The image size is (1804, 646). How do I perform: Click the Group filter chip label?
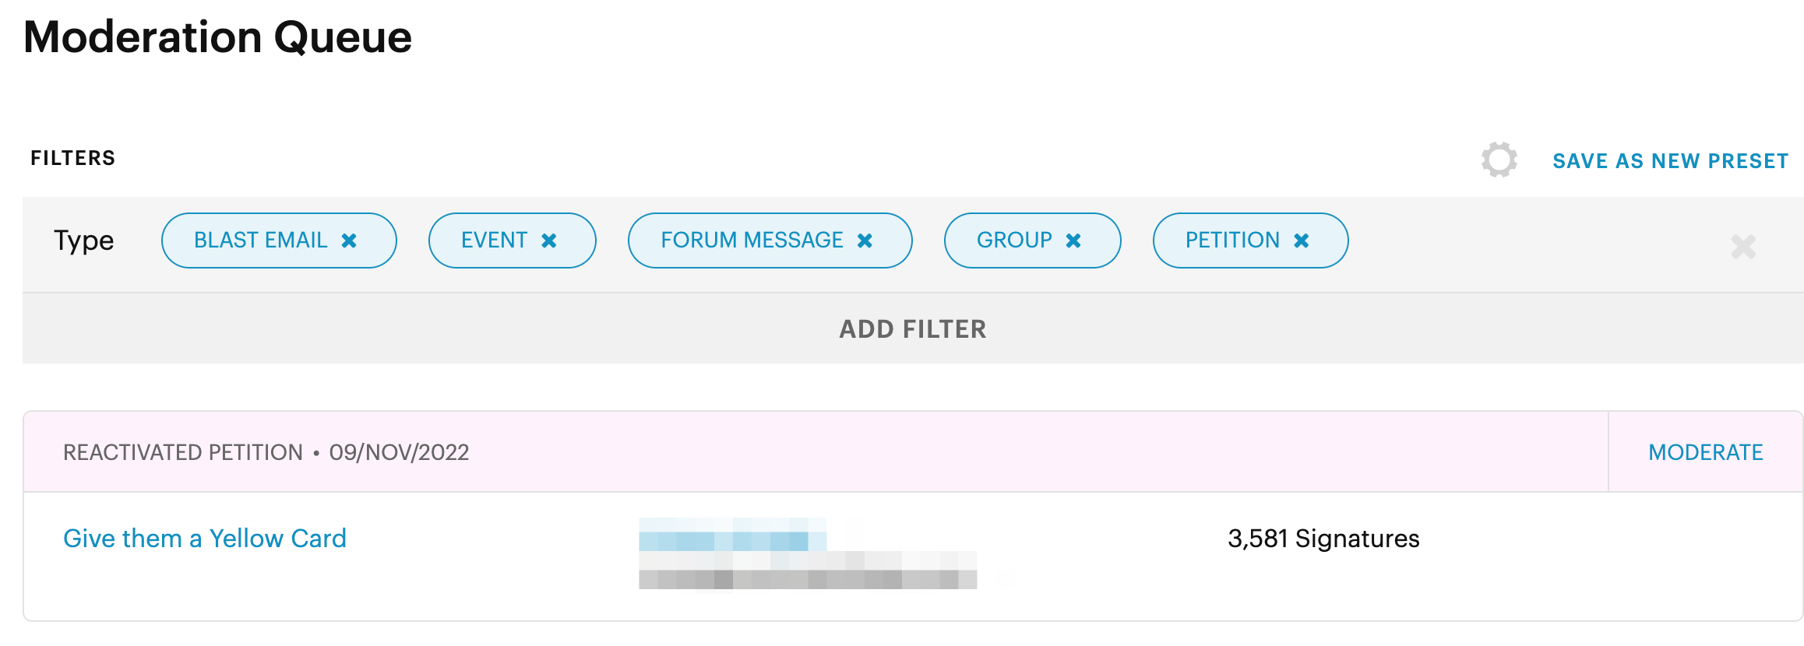point(1014,240)
